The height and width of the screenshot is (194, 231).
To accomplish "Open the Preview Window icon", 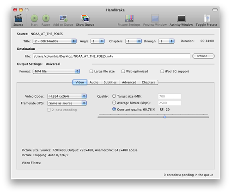I will [155, 18].
